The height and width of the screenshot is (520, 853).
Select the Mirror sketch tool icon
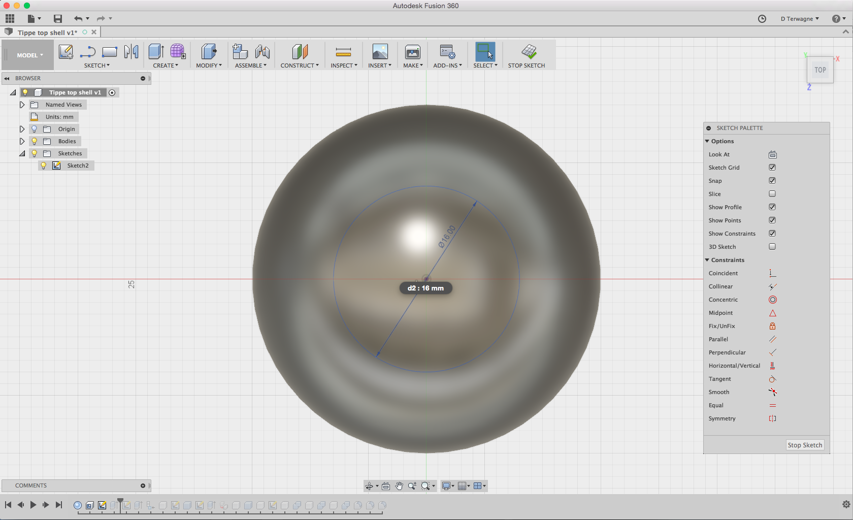(x=132, y=51)
